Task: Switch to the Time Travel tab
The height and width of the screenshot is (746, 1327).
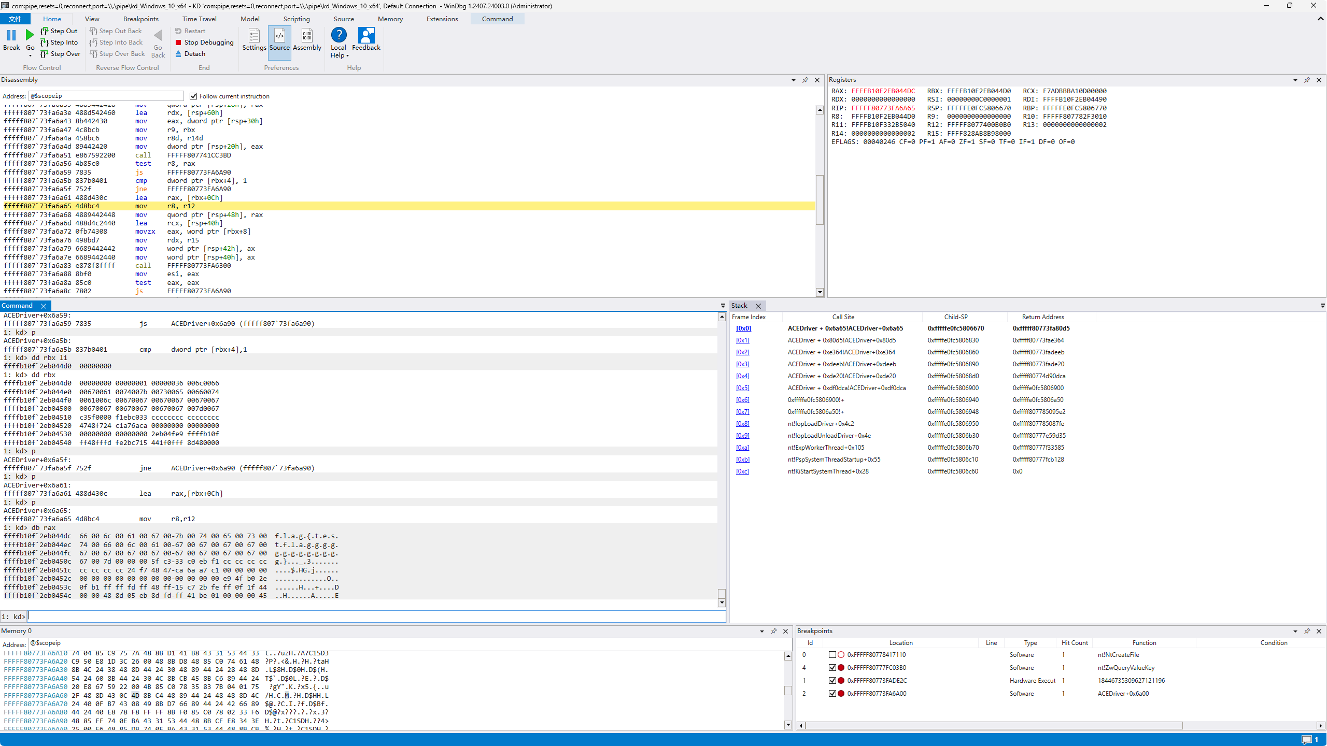Action: click(x=199, y=19)
